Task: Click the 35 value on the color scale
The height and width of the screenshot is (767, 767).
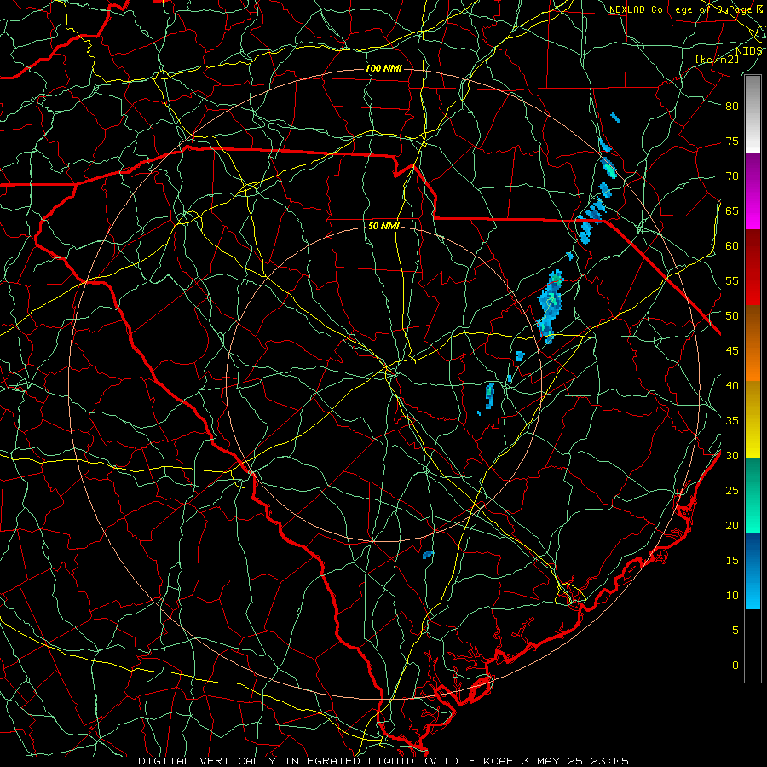Action: tap(732, 421)
